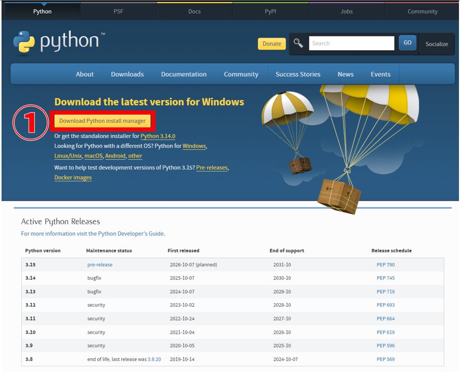Select the PSF tab in top navigation
Image resolution: width=460 pixels, height=372 pixels.
[x=118, y=11]
